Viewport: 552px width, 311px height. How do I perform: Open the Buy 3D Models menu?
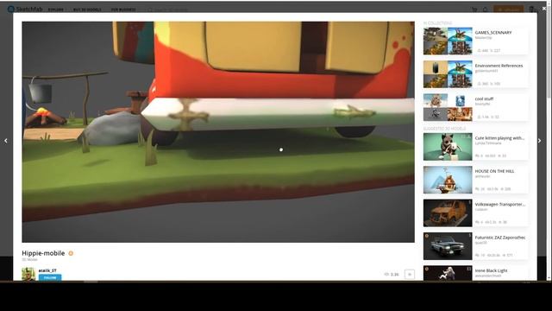pyautogui.click(x=87, y=10)
